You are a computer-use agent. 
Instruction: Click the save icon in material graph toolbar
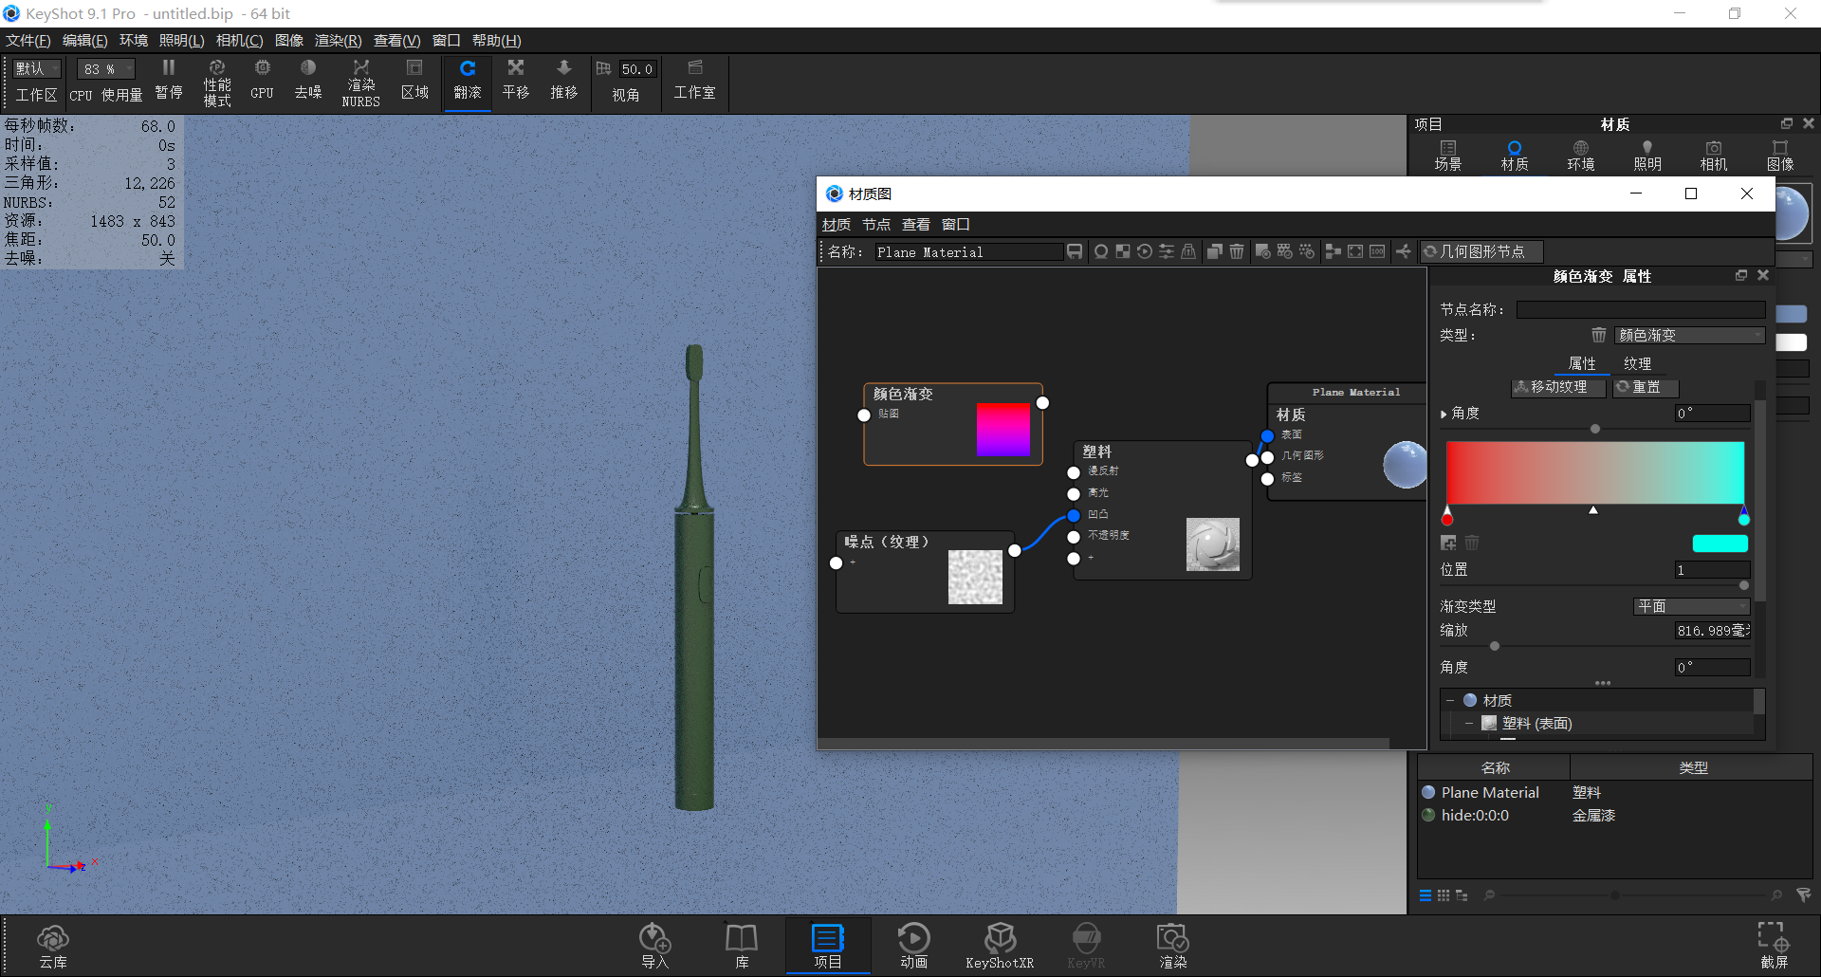pyautogui.click(x=1075, y=251)
